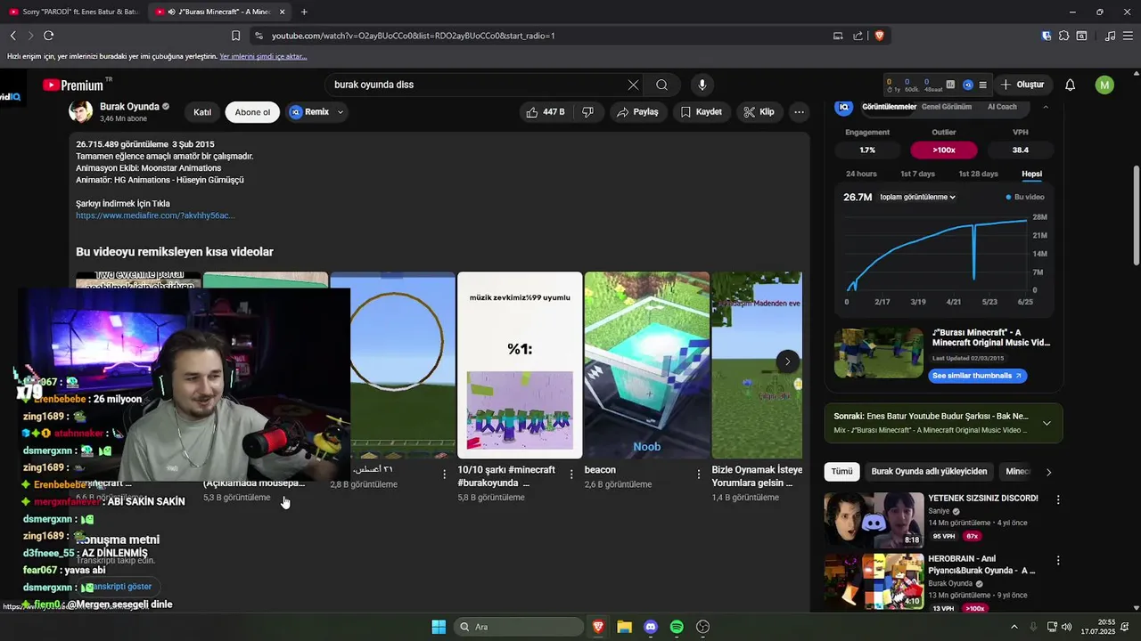The width and height of the screenshot is (1141, 641).
Task: Open the Windows Start menu
Action: coord(439,627)
